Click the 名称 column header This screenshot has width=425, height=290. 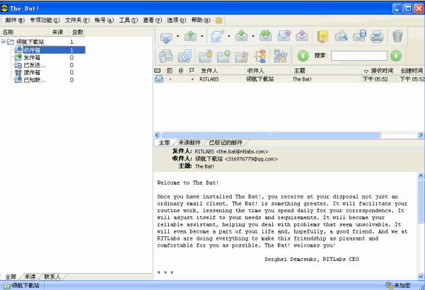pos(24,32)
